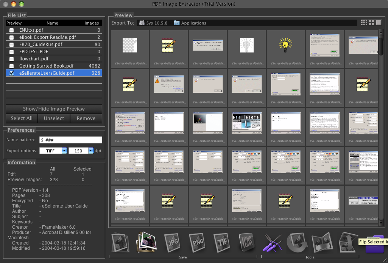Screen dimensions: 388x263
Task: Click the ICNS export icon
Action: [x=246, y=242]
